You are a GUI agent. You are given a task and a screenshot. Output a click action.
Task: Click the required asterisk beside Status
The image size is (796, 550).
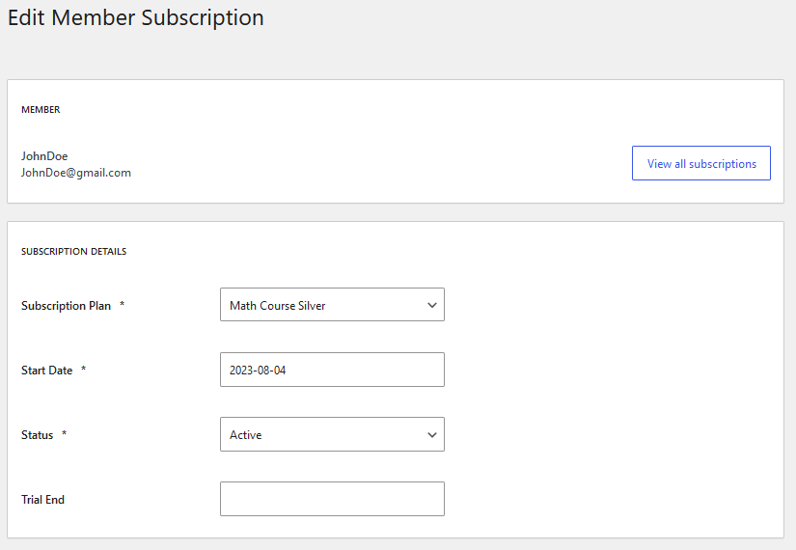click(x=64, y=433)
